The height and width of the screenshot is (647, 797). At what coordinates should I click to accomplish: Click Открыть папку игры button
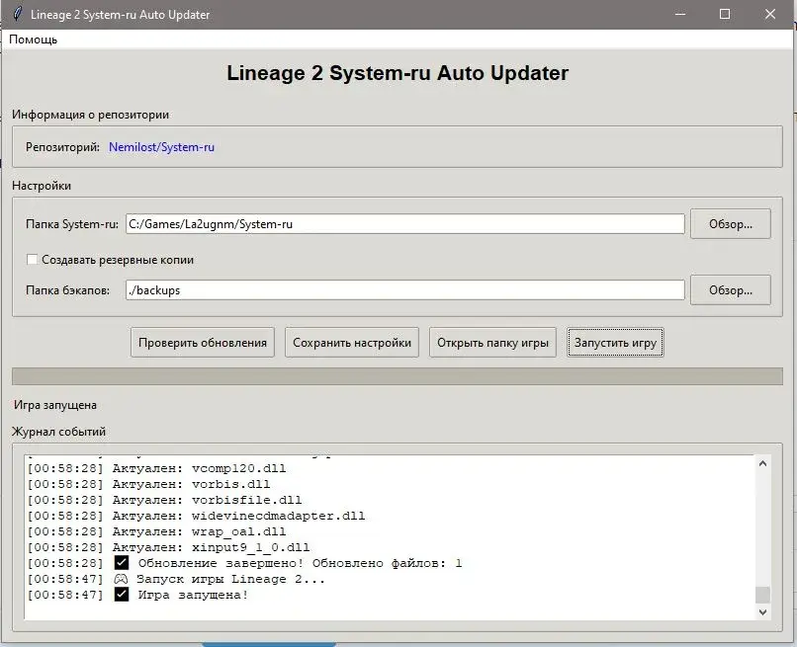click(492, 343)
